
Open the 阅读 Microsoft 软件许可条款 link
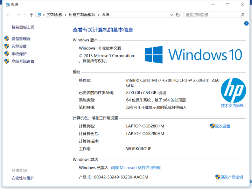tap(136, 168)
